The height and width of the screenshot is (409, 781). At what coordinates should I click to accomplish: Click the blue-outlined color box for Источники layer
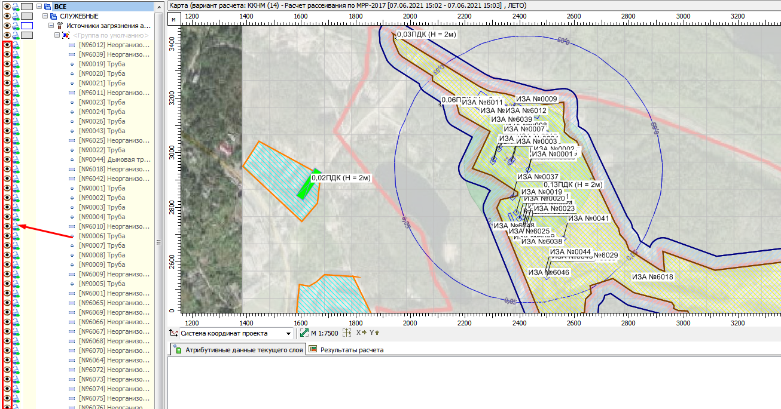point(28,26)
